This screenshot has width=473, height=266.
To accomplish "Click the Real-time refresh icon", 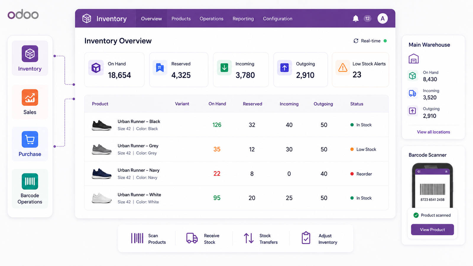I will 356,41.
